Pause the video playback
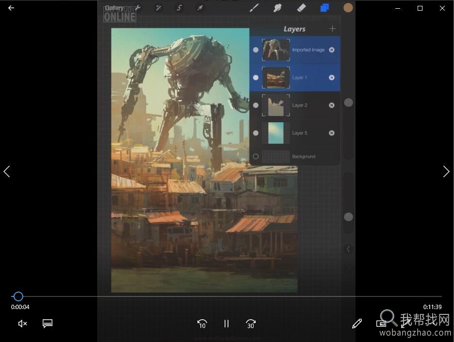 [227, 324]
